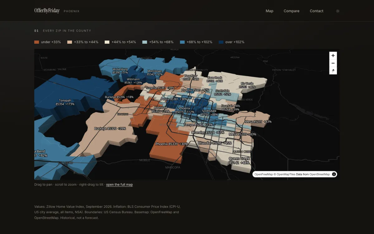Switch theme with the sun icon
This screenshot has height=234, width=374.
338,11
